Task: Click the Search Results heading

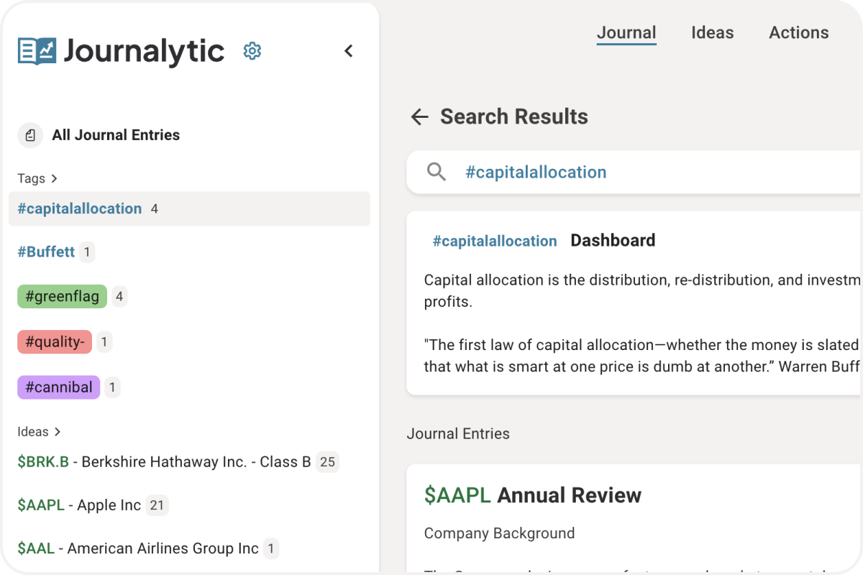Action: (514, 116)
